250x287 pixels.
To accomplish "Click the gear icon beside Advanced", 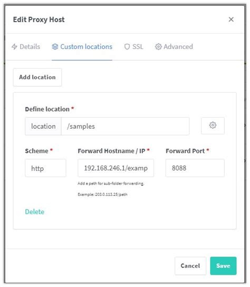I will click(x=158, y=46).
